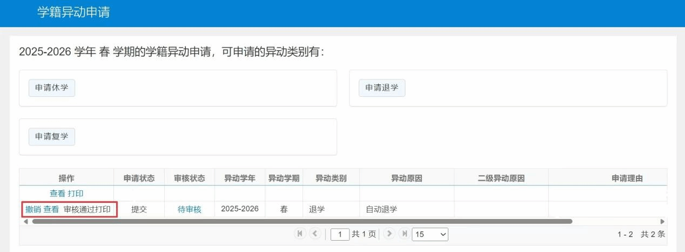Click the next page arrow icon

pos(389,234)
